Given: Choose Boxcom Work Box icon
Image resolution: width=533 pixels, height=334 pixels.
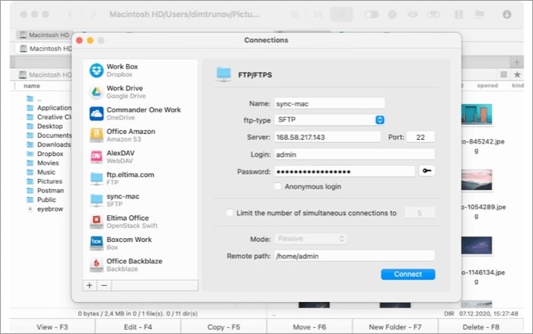Looking at the screenshot, I should tap(97, 243).
